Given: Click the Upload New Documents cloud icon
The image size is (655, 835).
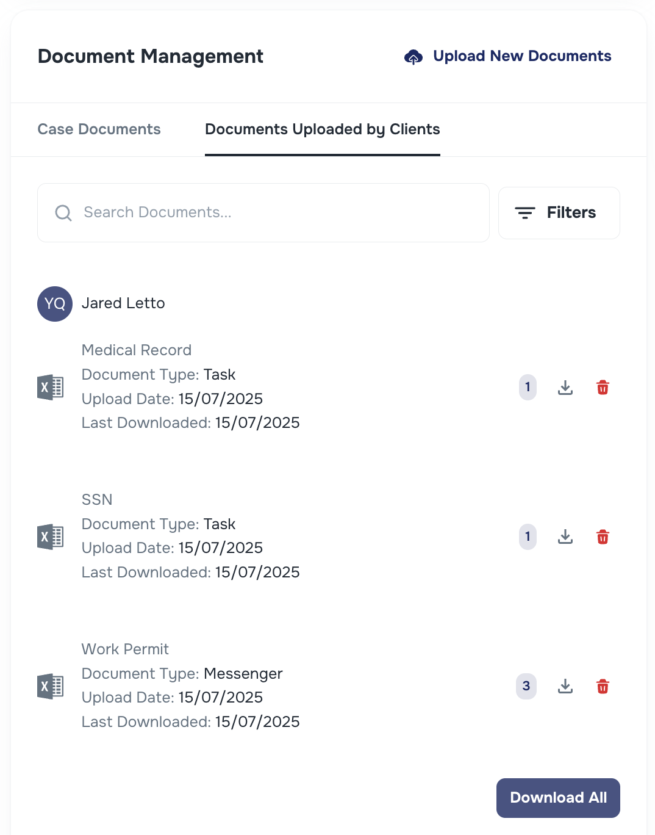Looking at the screenshot, I should coord(413,57).
